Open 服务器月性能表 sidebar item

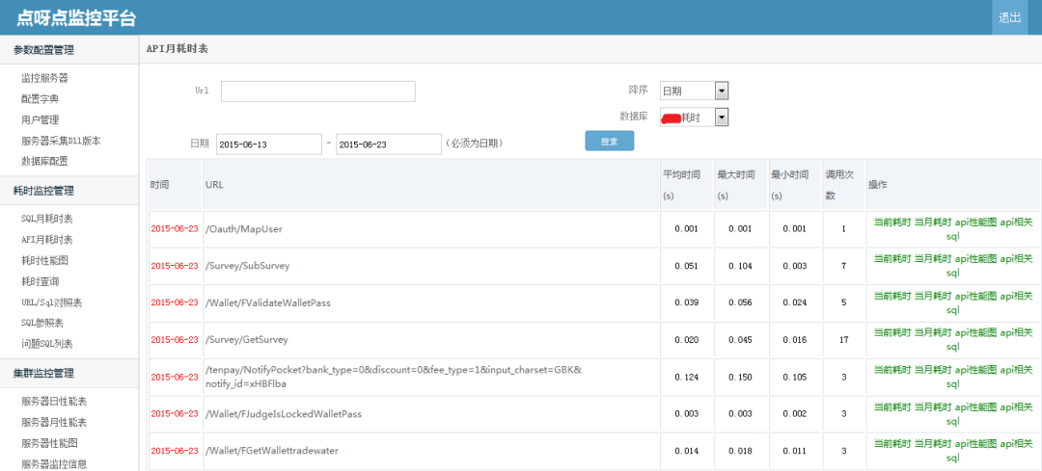point(54,422)
